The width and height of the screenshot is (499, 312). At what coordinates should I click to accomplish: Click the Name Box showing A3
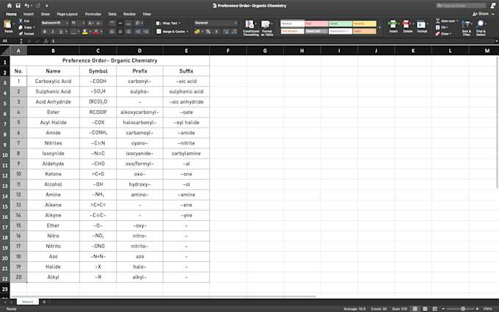pyautogui.click(x=11, y=41)
